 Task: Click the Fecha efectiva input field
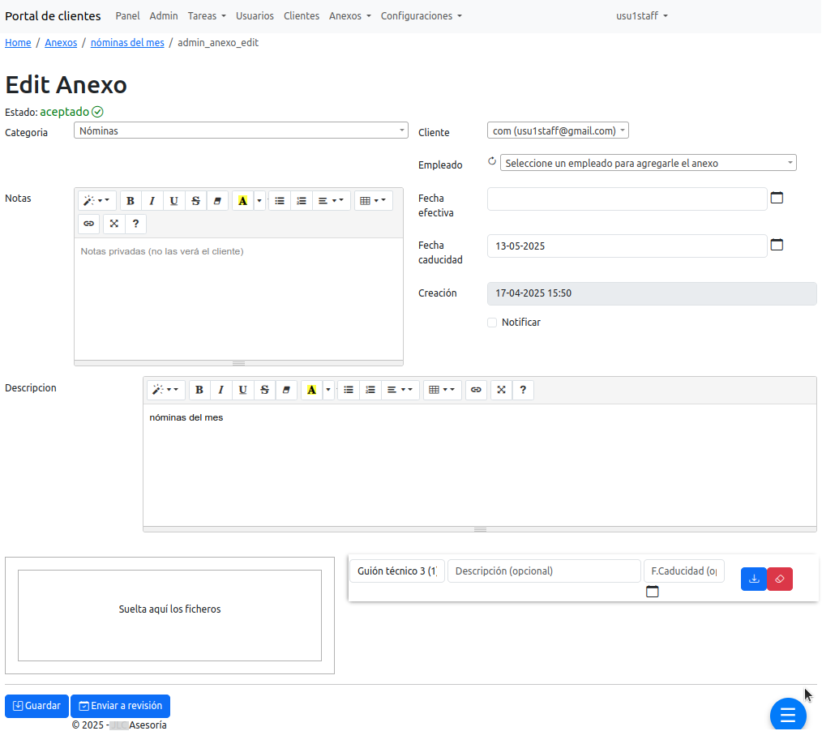(627, 199)
